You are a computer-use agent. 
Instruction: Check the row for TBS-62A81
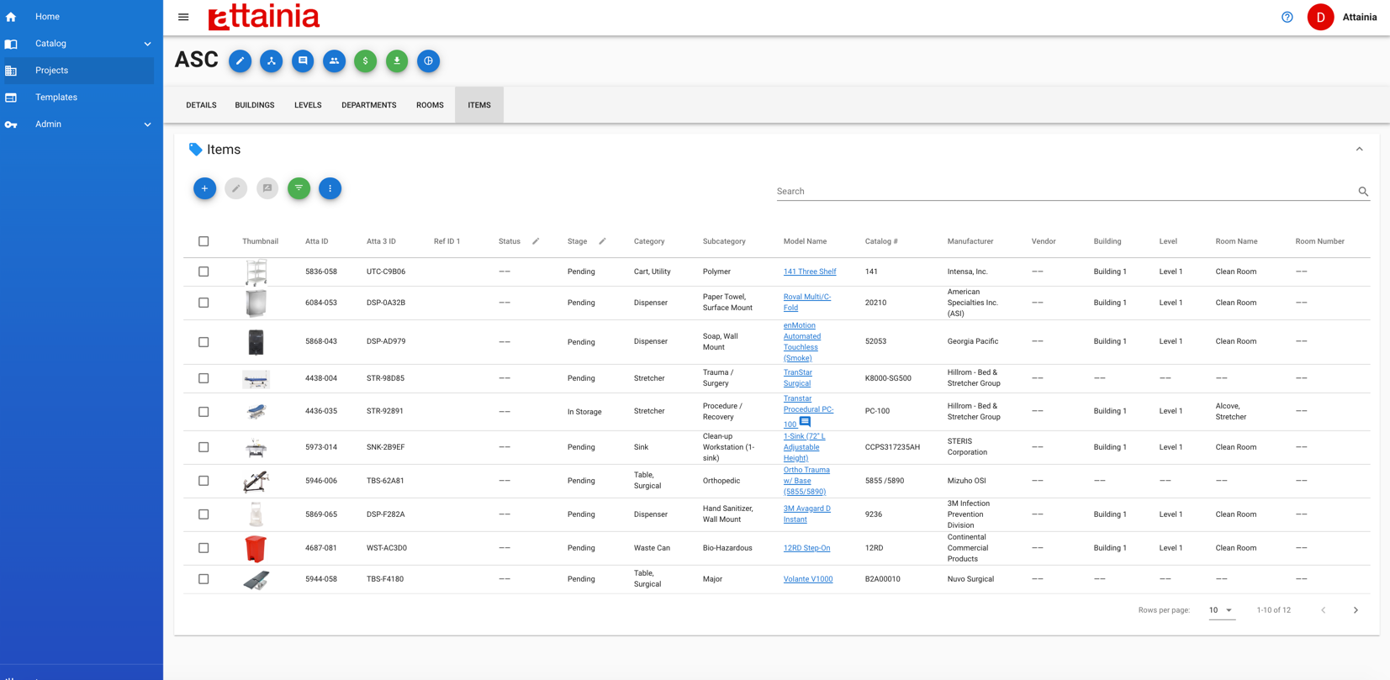[203, 481]
